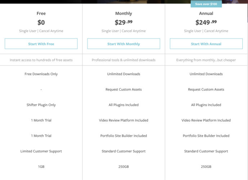This screenshot has height=180, width=248.
Task: Click the $0 free plan price
Action: coord(41,22)
